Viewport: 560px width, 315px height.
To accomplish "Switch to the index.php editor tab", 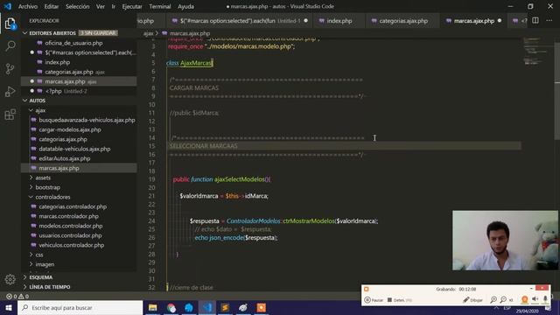I will pyautogui.click(x=339, y=21).
